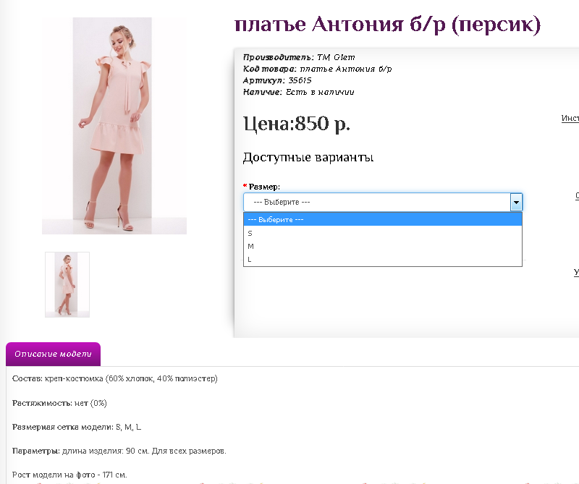
Task: Open the Описание модели tab
Action: pos(53,354)
